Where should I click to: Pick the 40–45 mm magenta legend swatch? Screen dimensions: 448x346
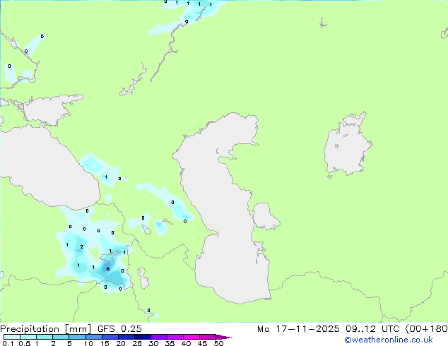191,337
